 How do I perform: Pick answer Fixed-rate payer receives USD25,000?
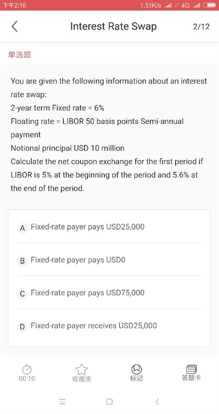click(94, 326)
